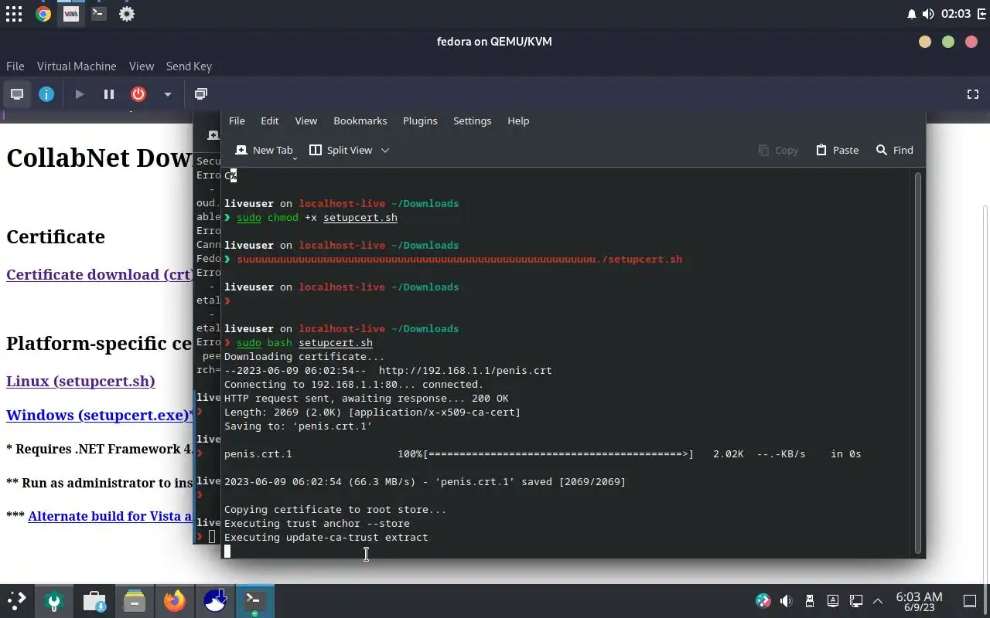Screen dimensions: 990x618
Task: Expand the hidden system tray icons arrow
Action: (x=878, y=601)
